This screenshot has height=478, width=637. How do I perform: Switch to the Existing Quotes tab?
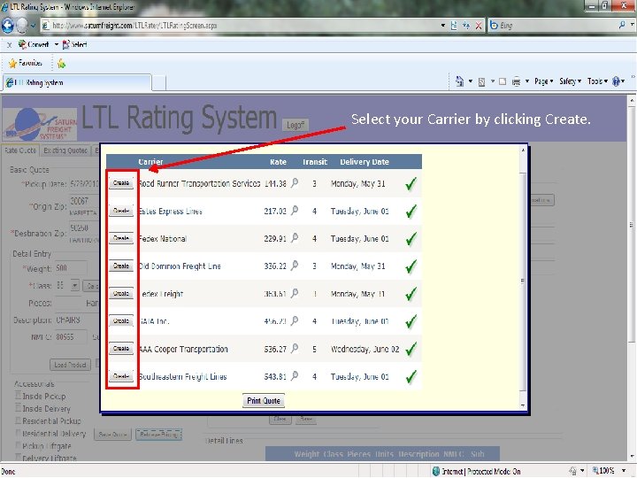click(65, 150)
